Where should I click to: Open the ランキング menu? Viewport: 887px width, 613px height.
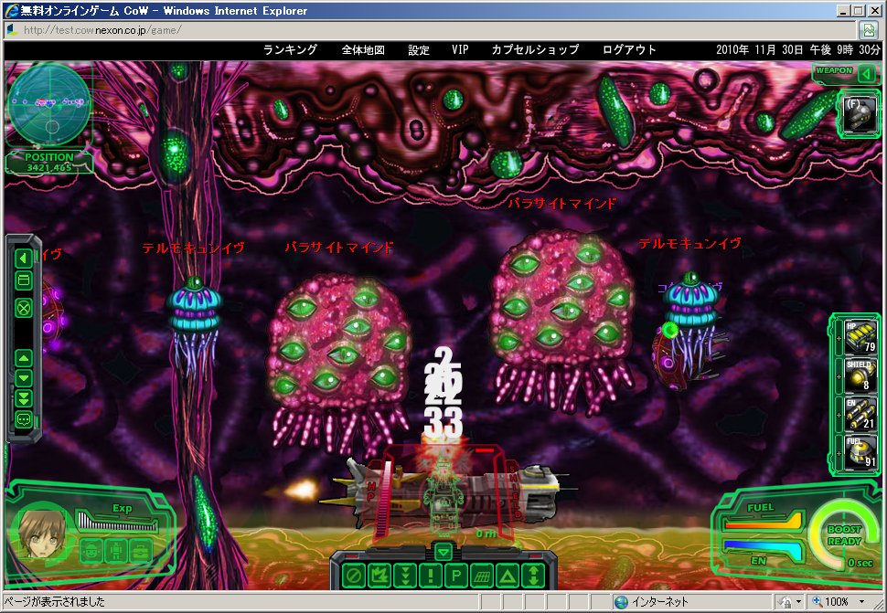[x=290, y=49]
